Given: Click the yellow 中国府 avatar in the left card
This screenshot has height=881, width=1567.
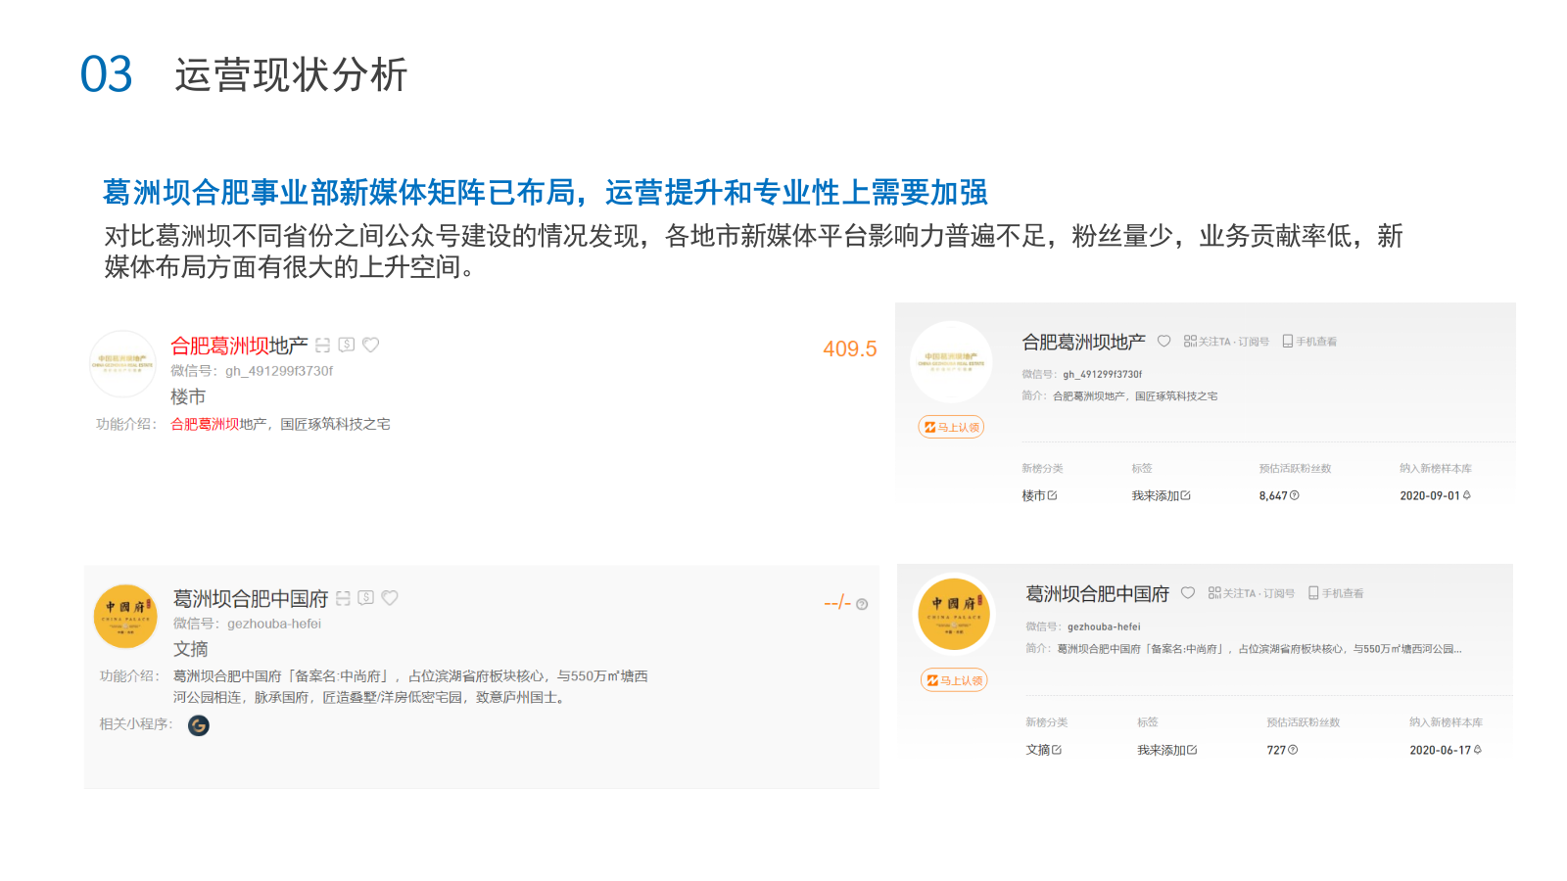Looking at the screenshot, I should tap(125, 617).
